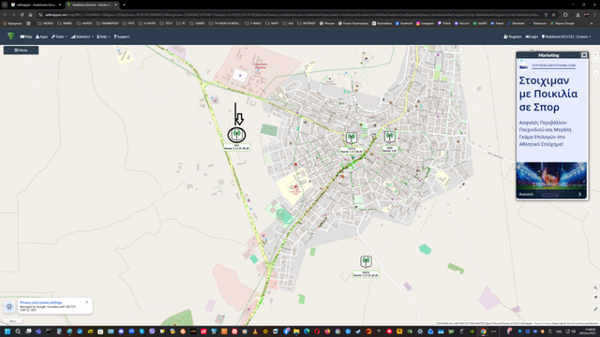Screen dimensions: 600x337
Task: Go back in the browser
Action: [x=5, y=15]
